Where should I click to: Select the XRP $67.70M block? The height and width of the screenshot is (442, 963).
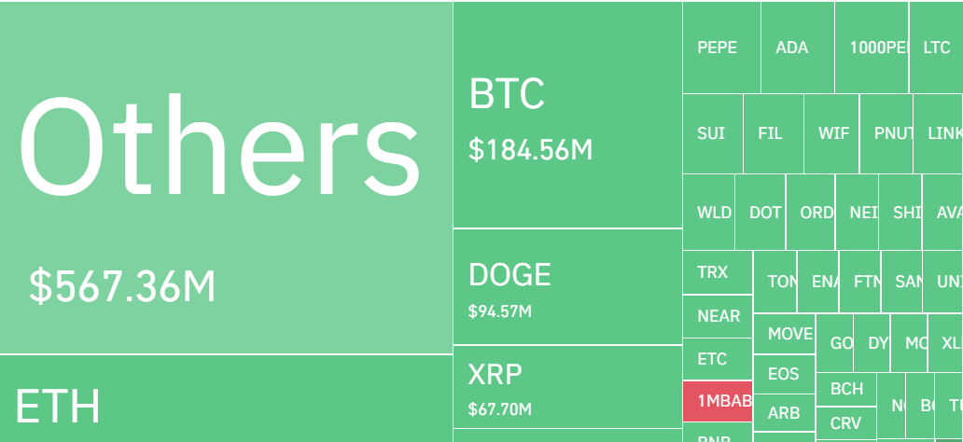tap(567, 387)
